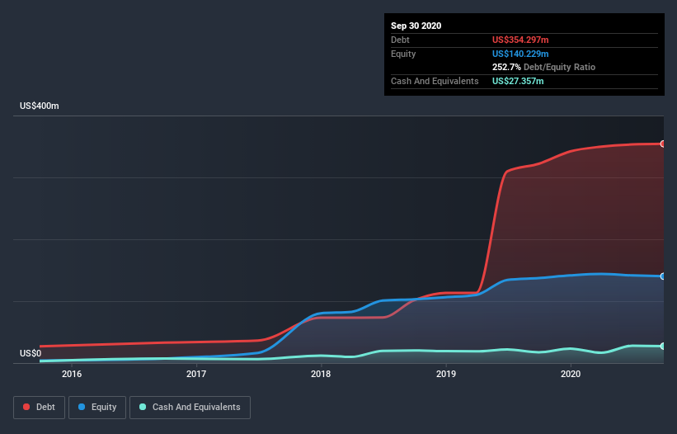Click the US$400m axis label
Image resolution: width=677 pixels, height=434 pixels.
(x=40, y=106)
